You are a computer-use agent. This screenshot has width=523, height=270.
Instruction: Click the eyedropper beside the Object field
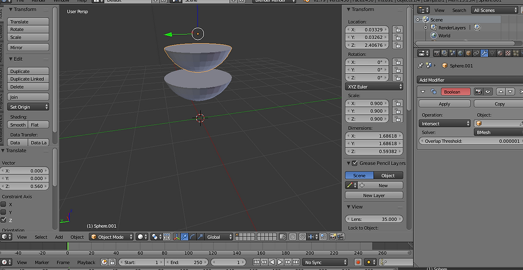pyautogui.click(x=521, y=124)
